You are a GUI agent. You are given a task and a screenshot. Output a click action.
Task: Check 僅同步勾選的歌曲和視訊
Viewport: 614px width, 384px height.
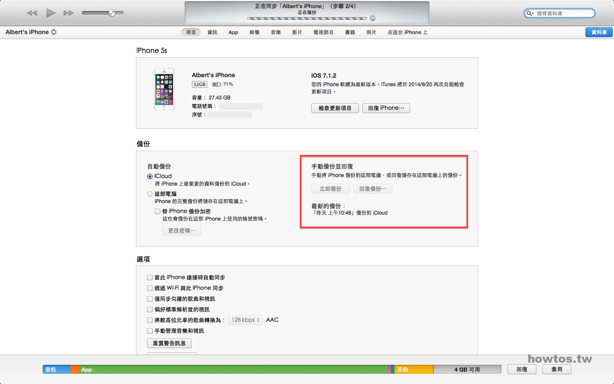pyautogui.click(x=150, y=299)
